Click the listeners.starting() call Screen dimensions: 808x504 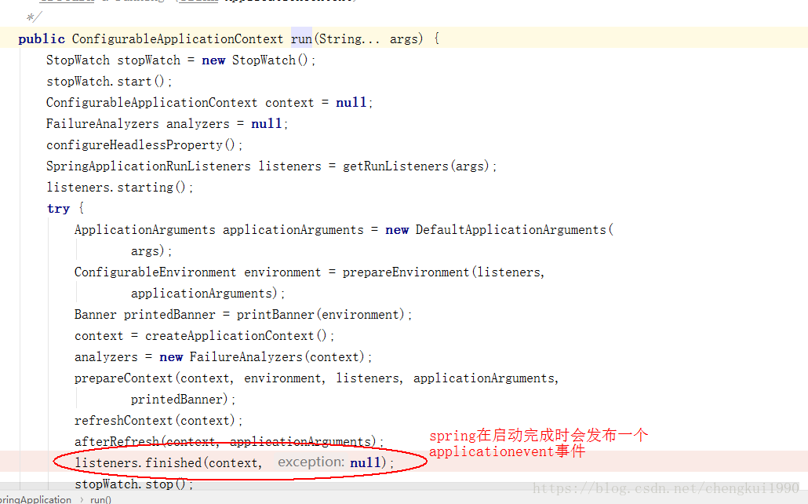point(119,188)
